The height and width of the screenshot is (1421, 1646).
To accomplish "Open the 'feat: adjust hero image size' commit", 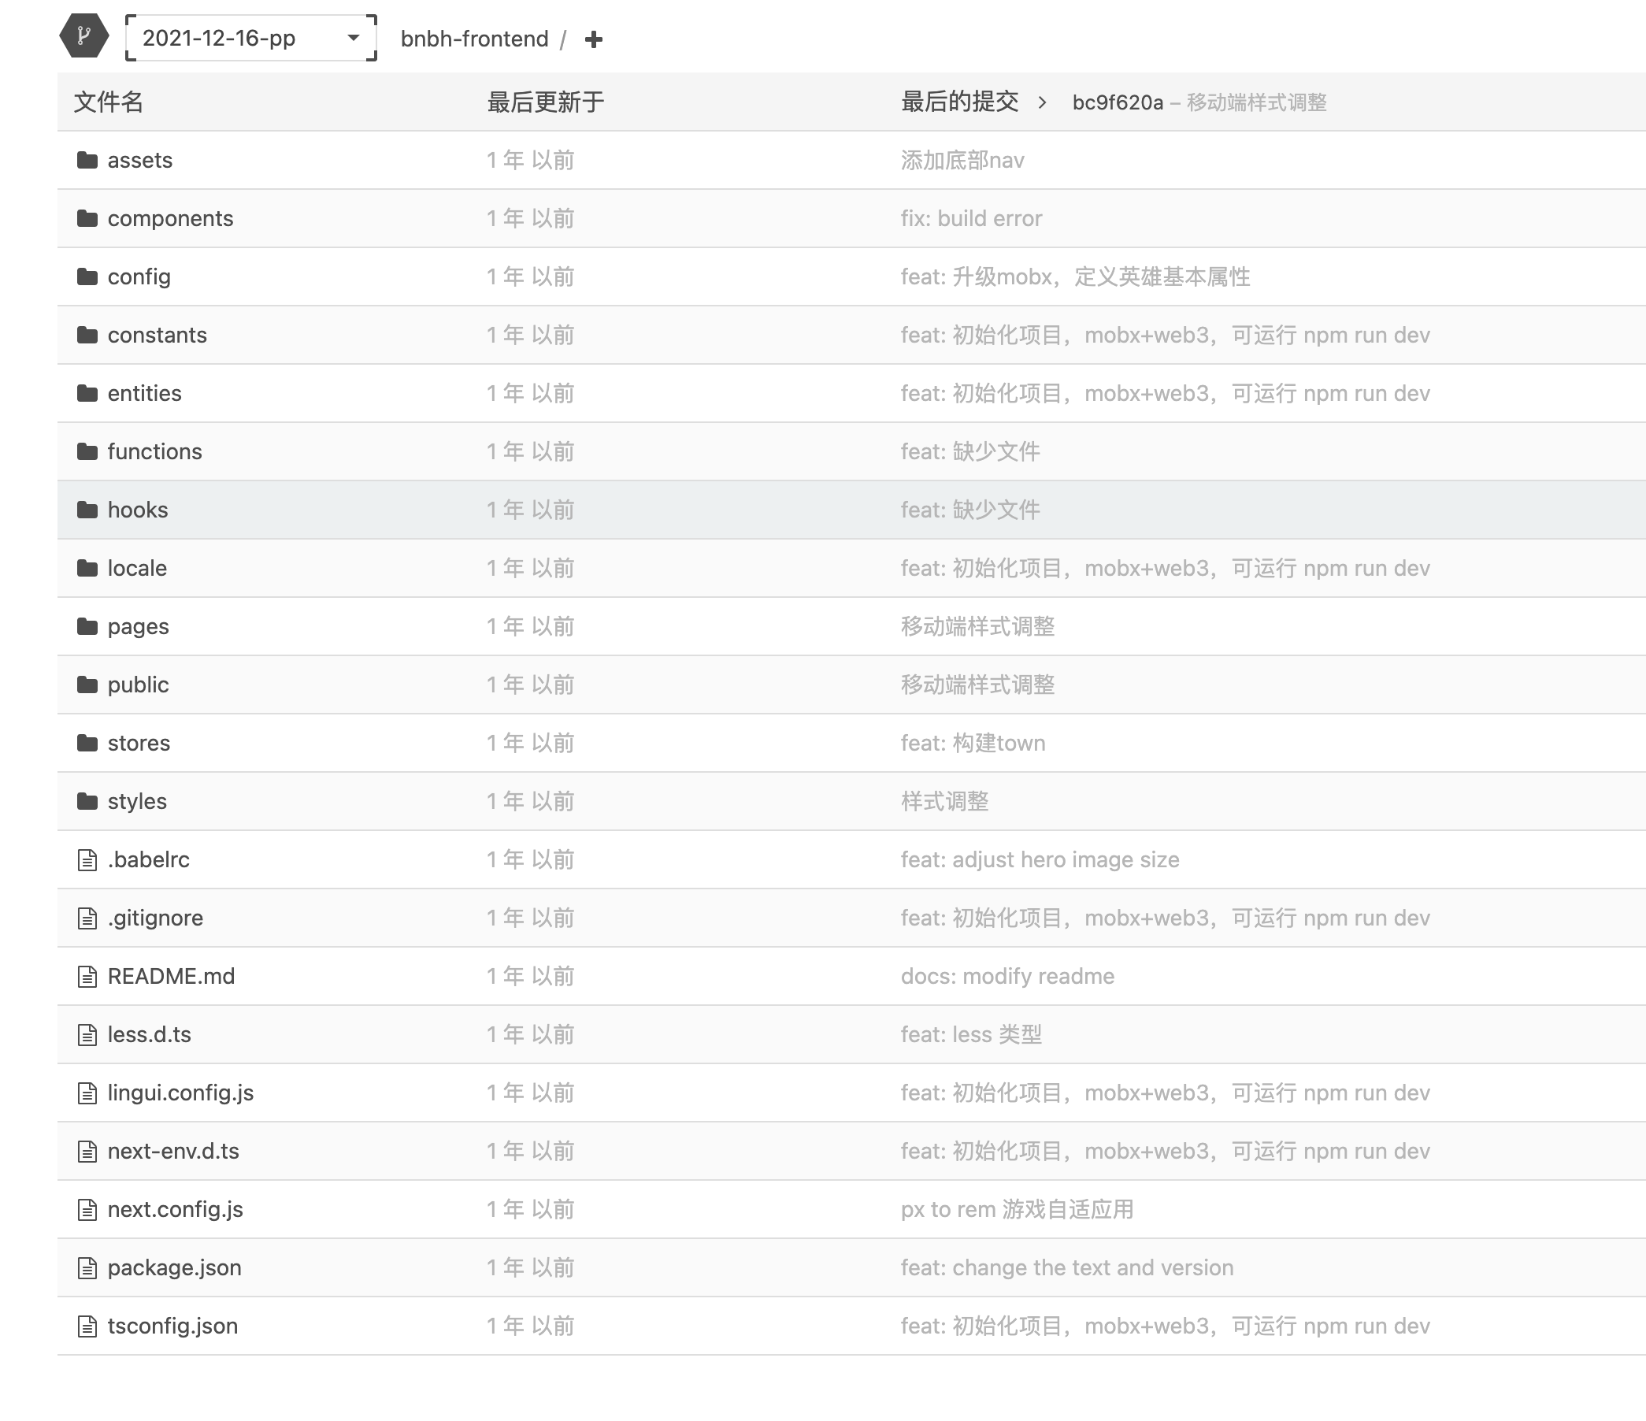I will [x=1040, y=860].
